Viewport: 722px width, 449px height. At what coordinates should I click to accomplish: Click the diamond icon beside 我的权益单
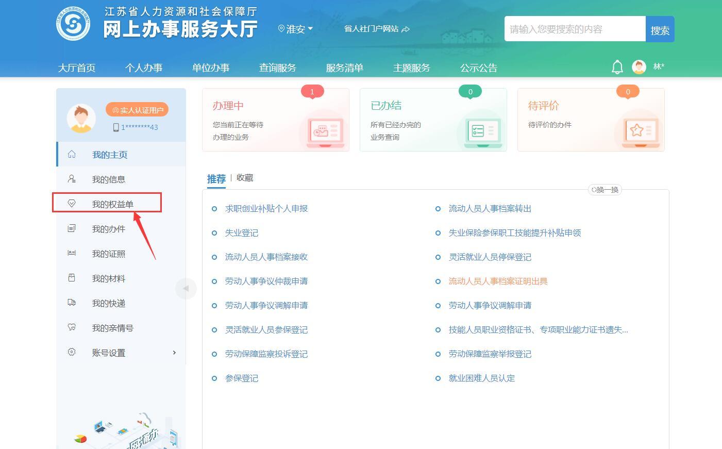72,204
